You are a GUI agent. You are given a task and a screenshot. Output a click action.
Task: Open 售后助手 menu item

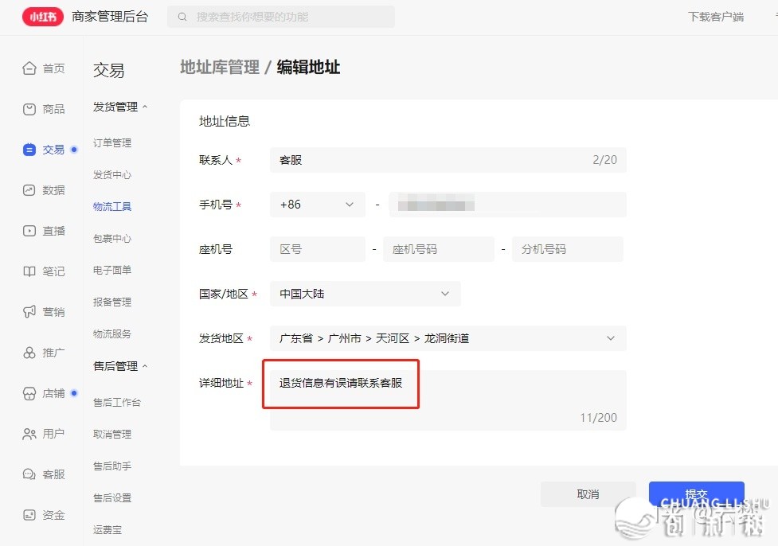[x=112, y=466]
